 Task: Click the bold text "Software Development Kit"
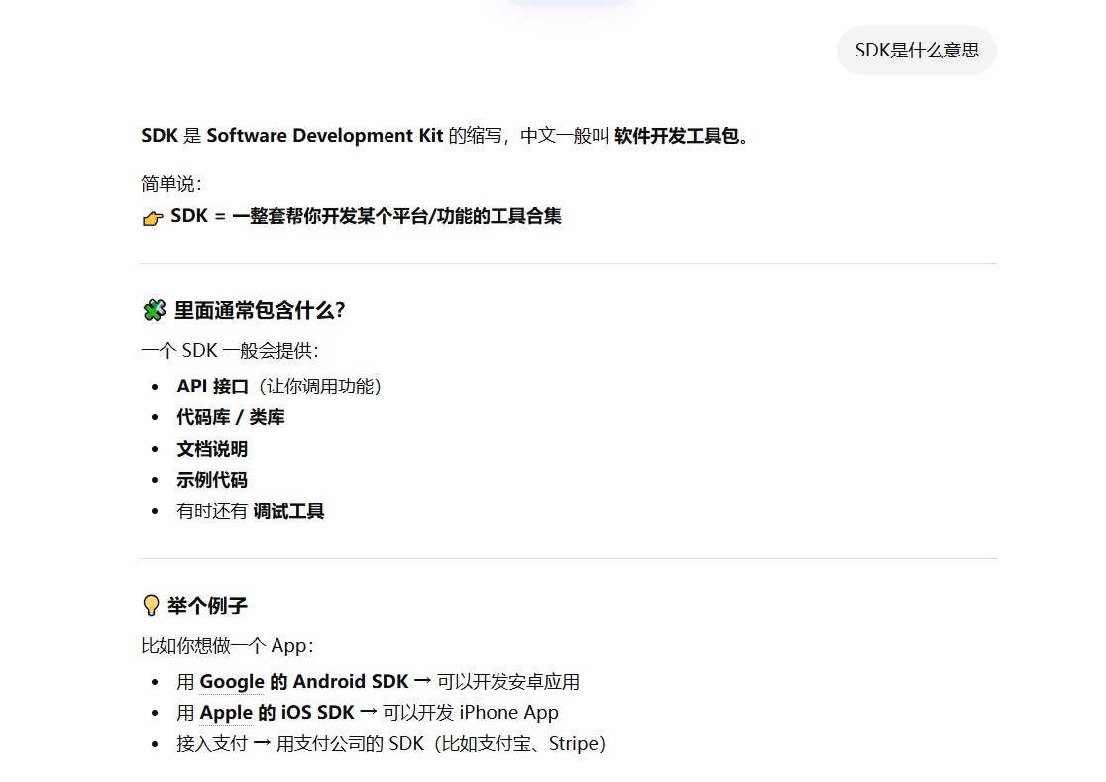(x=324, y=136)
